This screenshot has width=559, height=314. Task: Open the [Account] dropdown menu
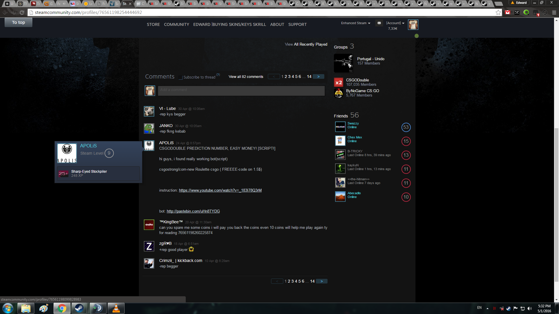[x=395, y=23]
